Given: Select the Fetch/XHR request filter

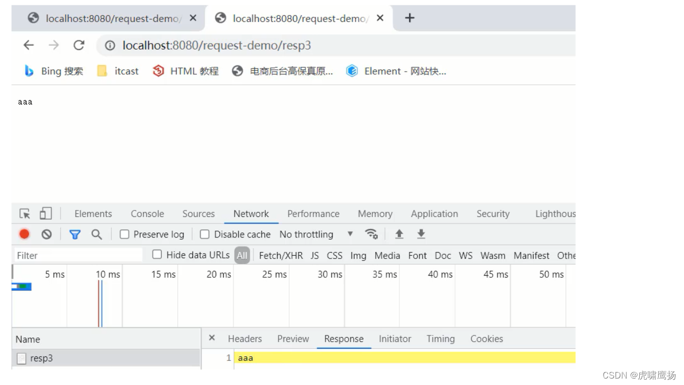Looking at the screenshot, I should tap(281, 255).
